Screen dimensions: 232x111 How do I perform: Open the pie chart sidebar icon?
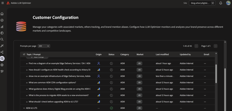click(2, 33)
